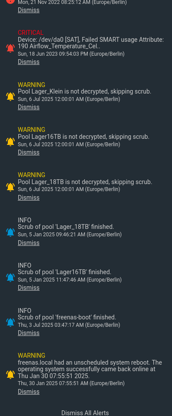Click the yellow bell beside Lager_Klein warning
The width and height of the screenshot is (172, 416).
click(x=10, y=96)
